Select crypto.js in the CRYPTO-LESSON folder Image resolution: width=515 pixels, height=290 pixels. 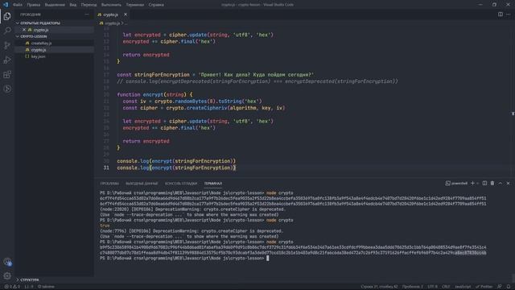coord(54,50)
